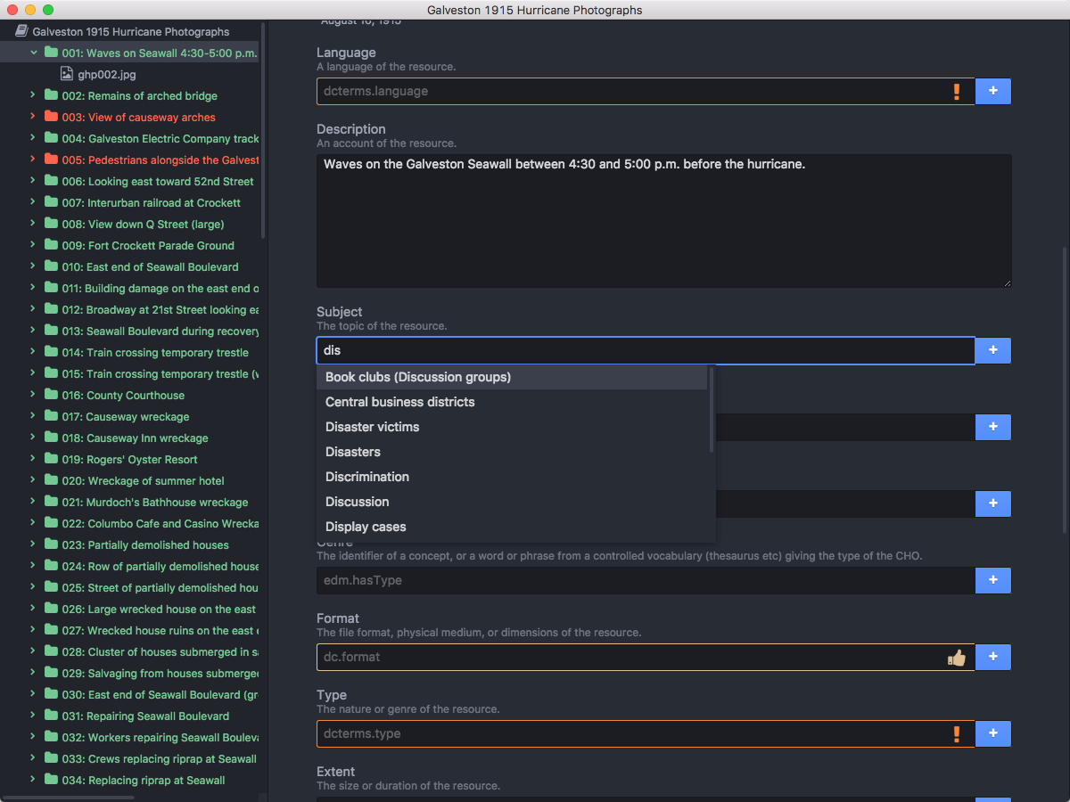Expand the 002 Remains of arched bridge item
1070x802 pixels.
point(33,95)
